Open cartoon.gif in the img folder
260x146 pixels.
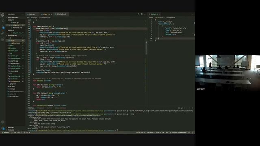pyautogui.click(x=15, y=56)
